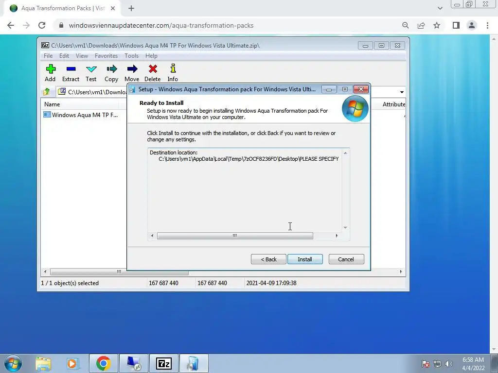The width and height of the screenshot is (498, 373).
Task: Reload the page in Chrome
Action: click(42, 25)
